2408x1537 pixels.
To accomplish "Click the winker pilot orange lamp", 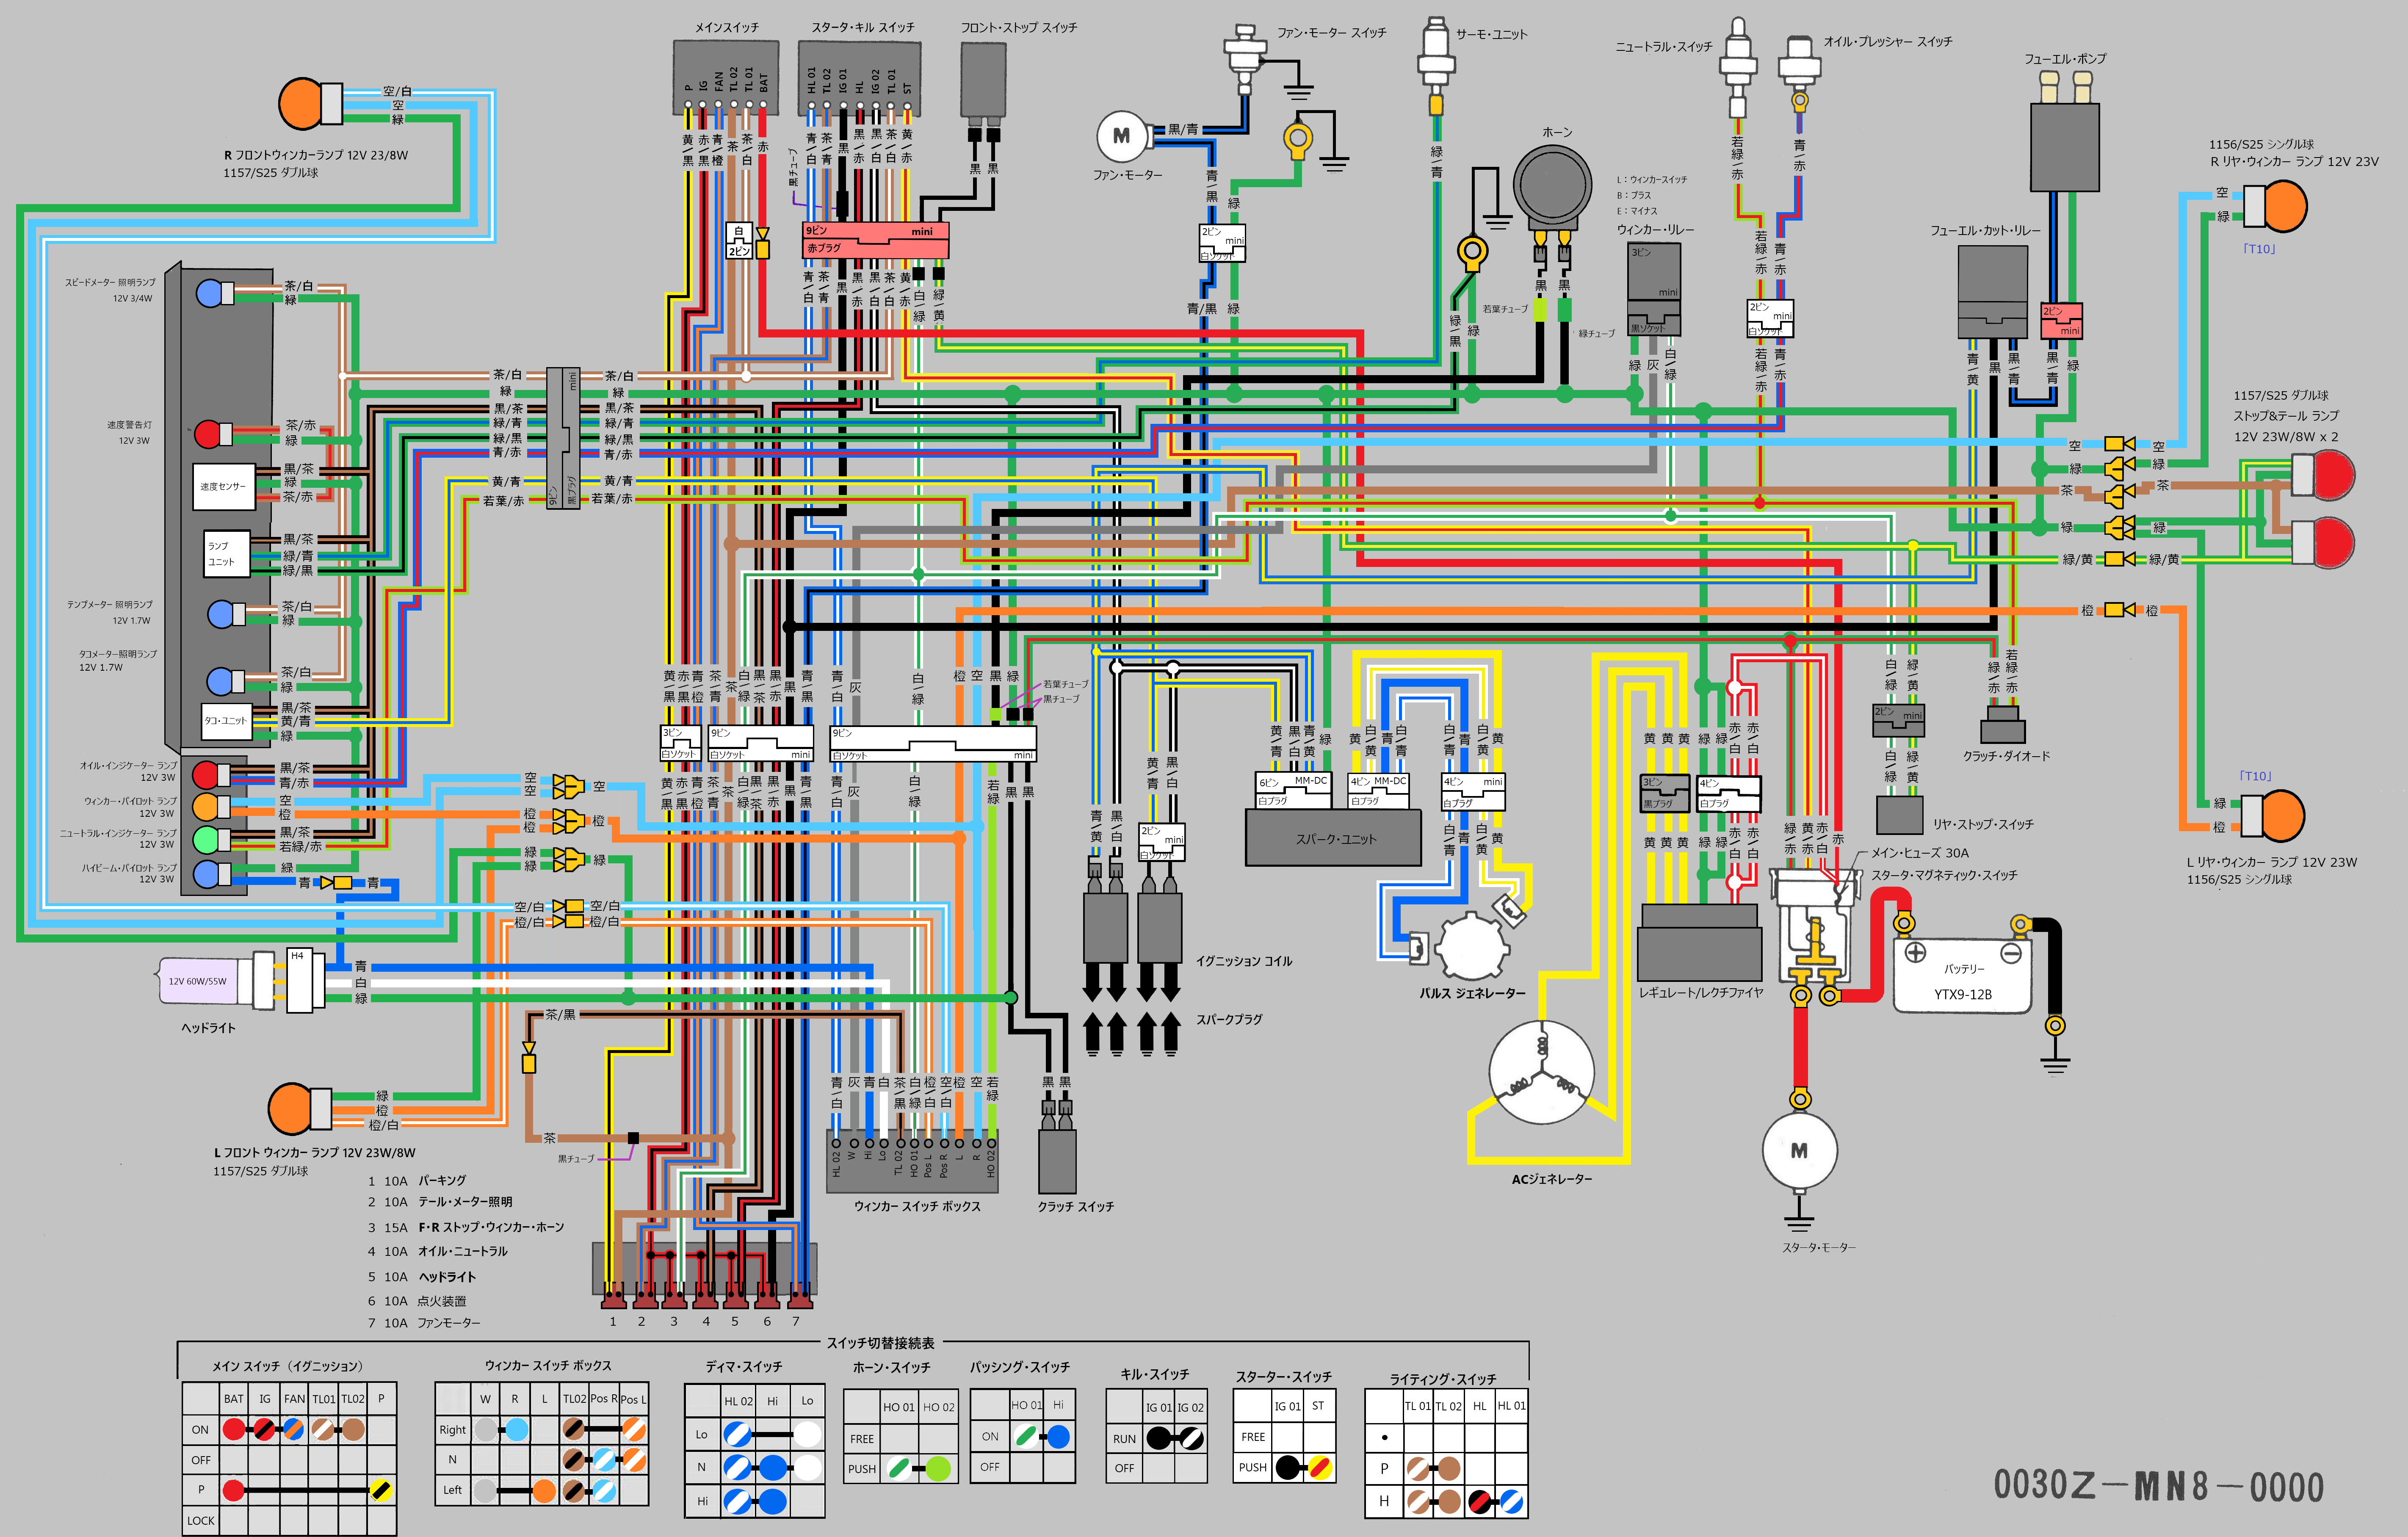I will coord(205,806).
